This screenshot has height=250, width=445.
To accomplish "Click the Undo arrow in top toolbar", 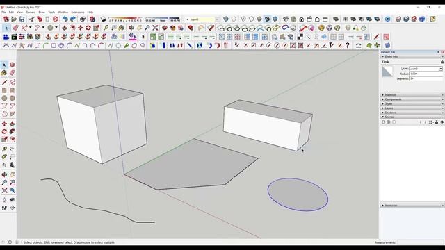I will point(65,19).
